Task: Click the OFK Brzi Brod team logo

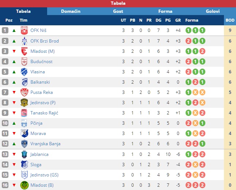Action: click(x=24, y=41)
